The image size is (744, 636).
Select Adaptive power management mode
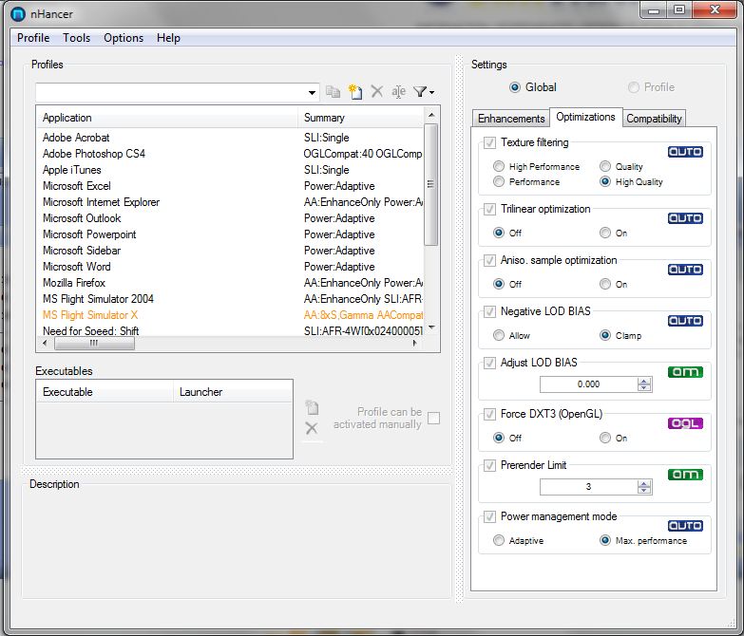click(499, 540)
